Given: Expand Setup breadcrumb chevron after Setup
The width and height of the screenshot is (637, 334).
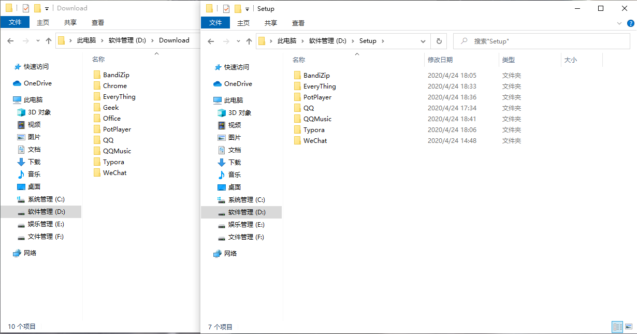Looking at the screenshot, I should click(x=383, y=41).
